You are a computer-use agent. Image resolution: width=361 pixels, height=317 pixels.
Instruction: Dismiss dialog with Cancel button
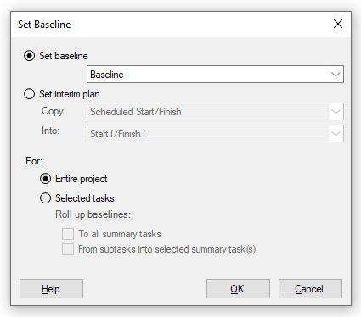pos(310,289)
